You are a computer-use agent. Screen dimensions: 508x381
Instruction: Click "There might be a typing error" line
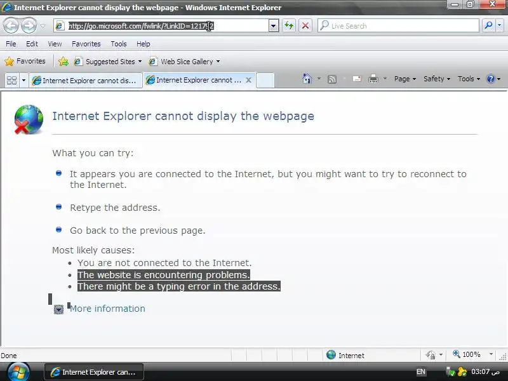click(x=179, y=286)
